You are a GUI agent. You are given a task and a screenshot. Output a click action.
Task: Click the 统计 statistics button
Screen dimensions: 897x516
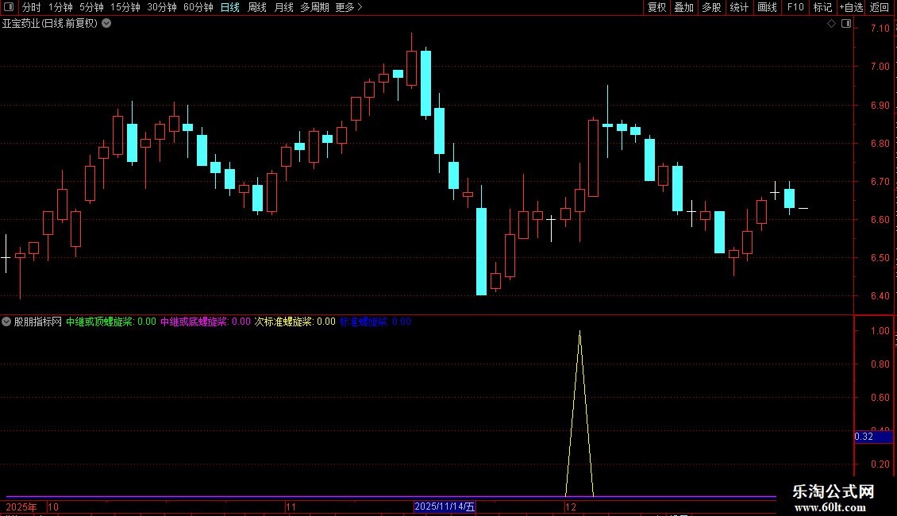[x=739, y=7]
